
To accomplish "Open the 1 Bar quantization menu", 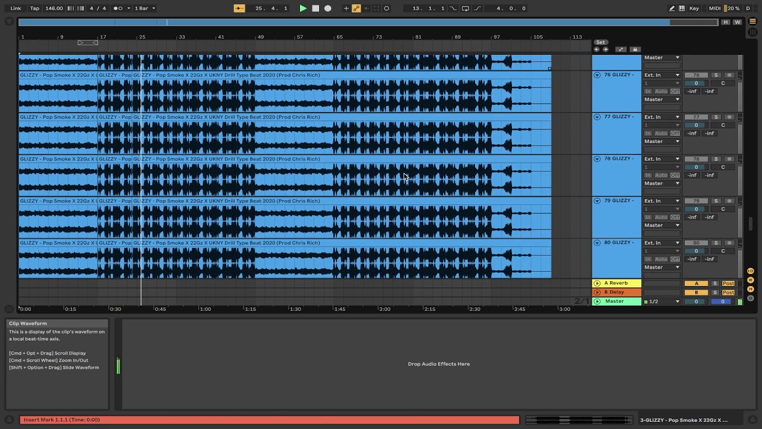I will [x=145, y=8].
